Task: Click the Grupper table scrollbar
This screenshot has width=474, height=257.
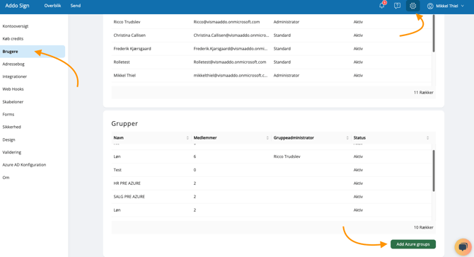Action: click(434, 171)
